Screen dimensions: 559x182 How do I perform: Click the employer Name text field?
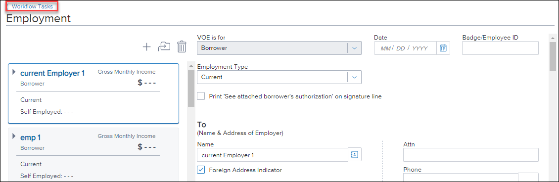click(x=273, y=155)
